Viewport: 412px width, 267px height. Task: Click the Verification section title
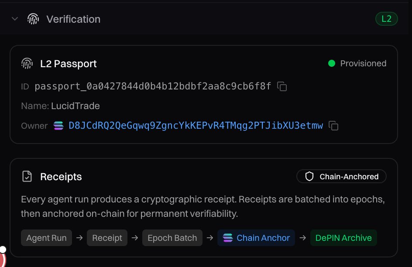73,19
